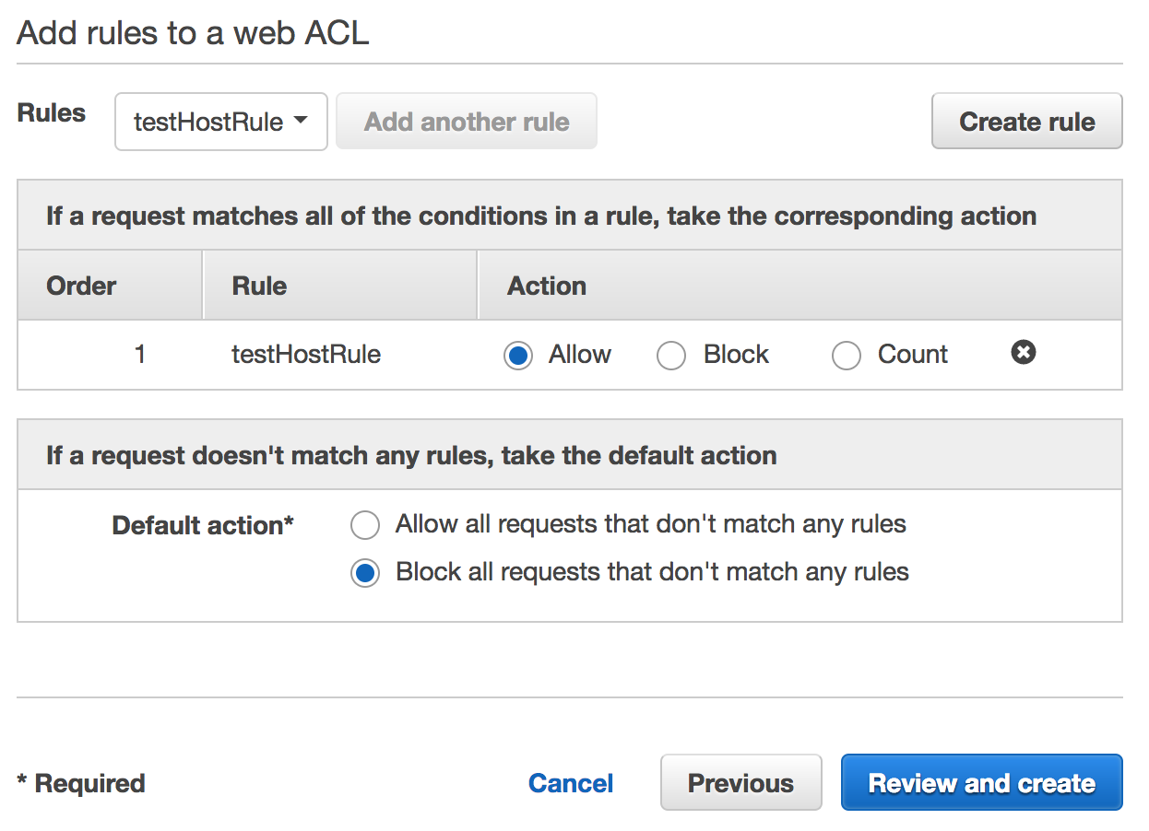Click the Cancel link
The width and height of the screenshot is (1149, 831).
(571, 783)
